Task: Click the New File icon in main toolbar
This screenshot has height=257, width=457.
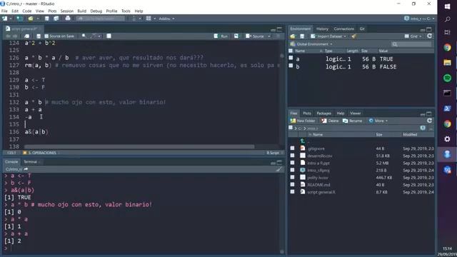Action: (5, 19)
